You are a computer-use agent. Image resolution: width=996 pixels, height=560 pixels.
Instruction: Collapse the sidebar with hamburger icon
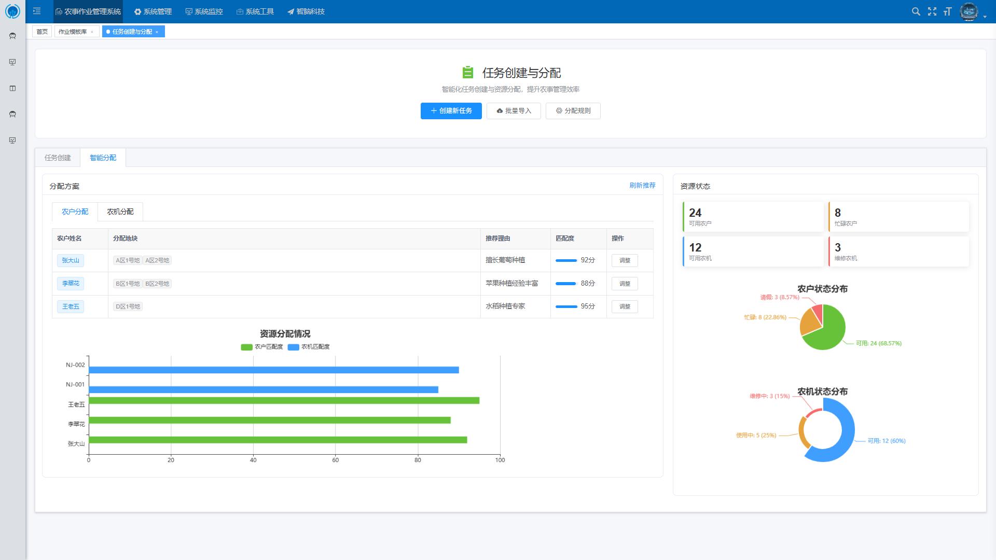point(37,11)
